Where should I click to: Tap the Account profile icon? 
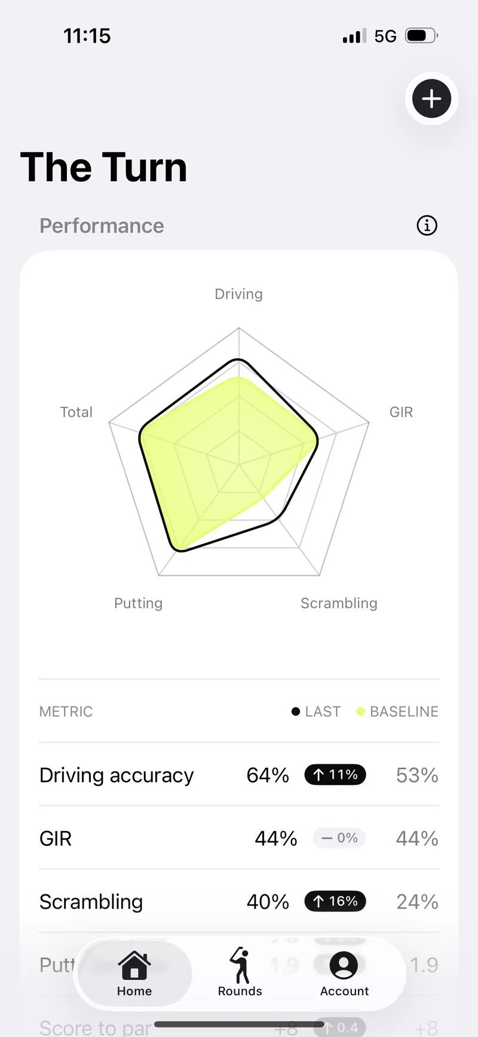point(344,965)
